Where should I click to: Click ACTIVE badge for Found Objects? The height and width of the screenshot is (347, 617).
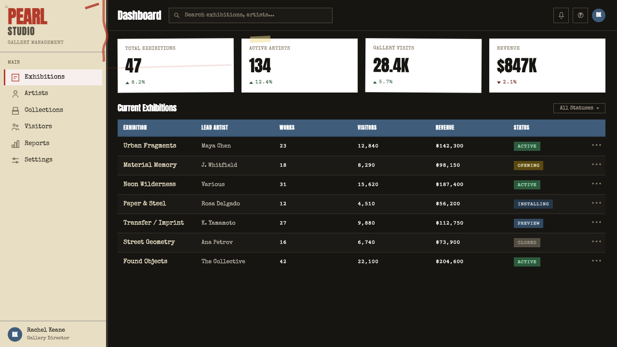(x=527, y=262)
